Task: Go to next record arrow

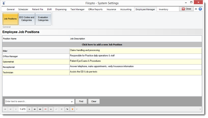Action: coord(29,109)
